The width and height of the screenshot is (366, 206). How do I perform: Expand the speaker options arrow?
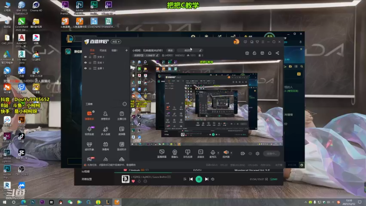click(x=231, y=153)
